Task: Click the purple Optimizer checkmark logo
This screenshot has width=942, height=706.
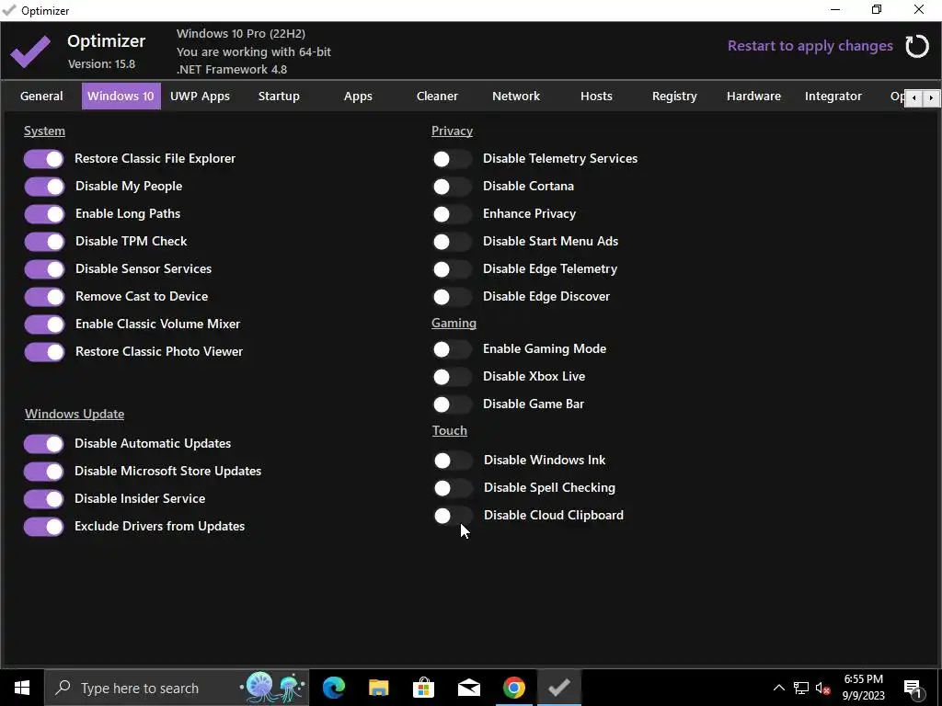Action: pyautogui.click(x=30, y=51)
